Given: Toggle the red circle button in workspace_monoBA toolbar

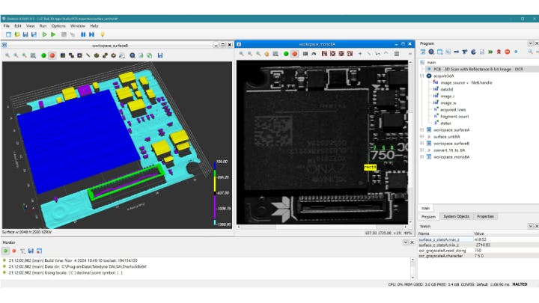Looking at the screenshot, I should pyautogui.click(x=294, y=54).
